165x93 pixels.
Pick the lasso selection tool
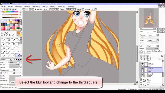pyautogui.click(x=5, y=33)
